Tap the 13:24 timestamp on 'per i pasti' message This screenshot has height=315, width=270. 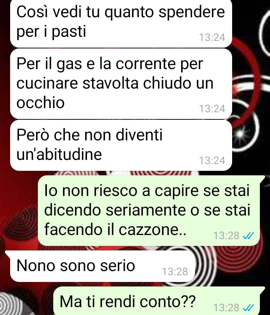click(212, 38)
